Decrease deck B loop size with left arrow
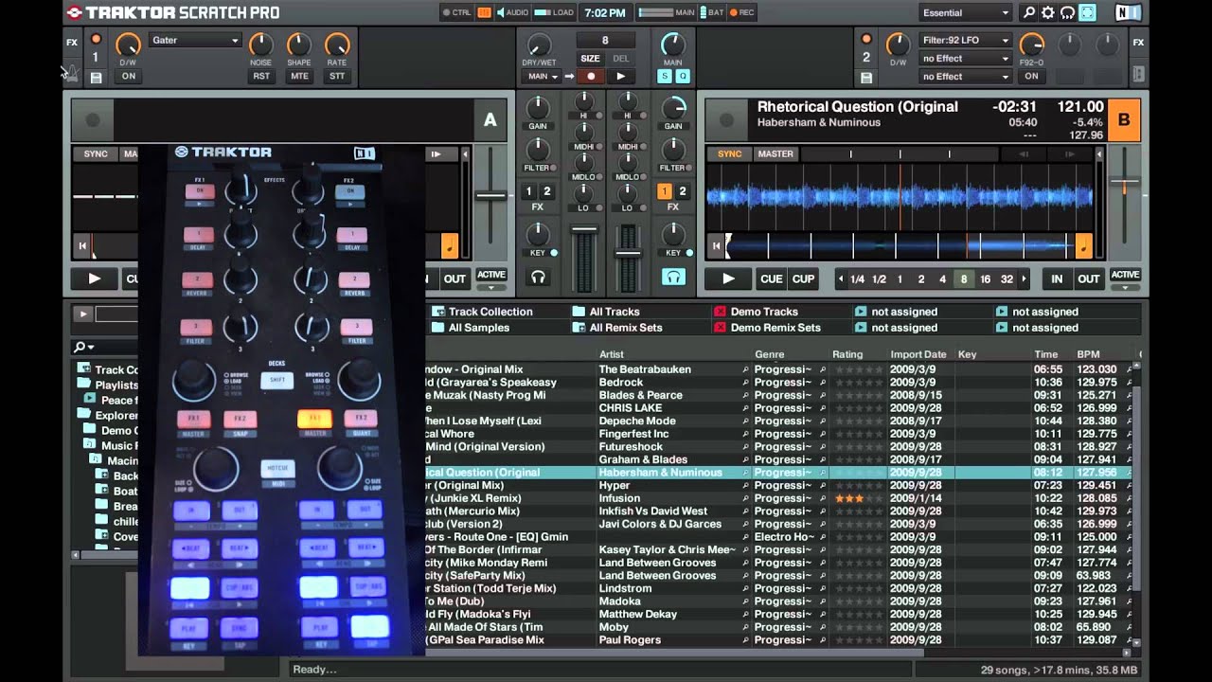Image resolution: width=1212 pixels, height=682 pixels. click(x=841, y=279)
